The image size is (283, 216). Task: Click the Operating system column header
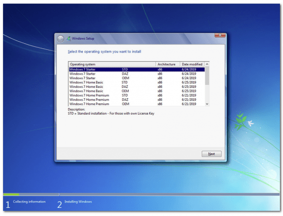point(112,64)
